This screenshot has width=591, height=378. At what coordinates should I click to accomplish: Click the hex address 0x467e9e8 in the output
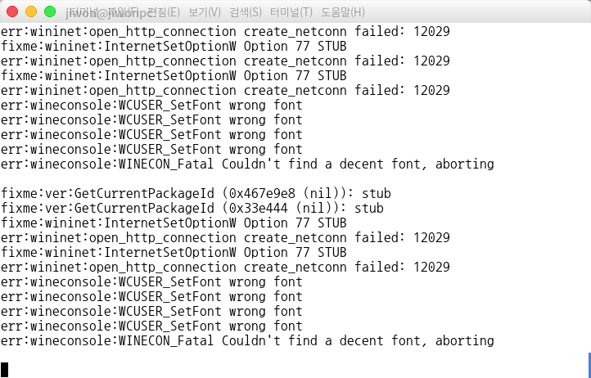point(262,193)
